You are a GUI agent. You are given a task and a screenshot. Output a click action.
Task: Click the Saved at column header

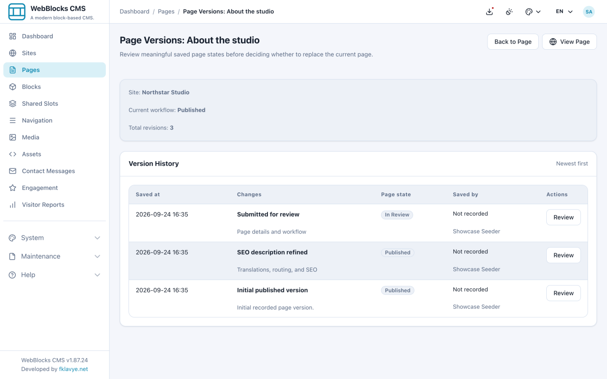(147, 195)
